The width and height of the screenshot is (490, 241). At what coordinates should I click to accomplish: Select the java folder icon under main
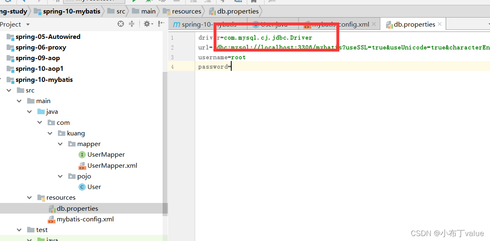pos(41,112)
